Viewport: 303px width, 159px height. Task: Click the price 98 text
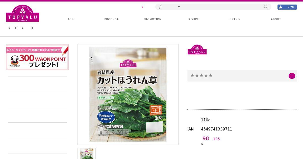tap(206, 138)
